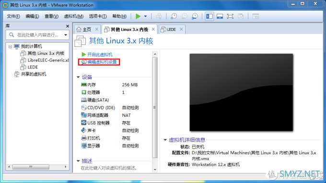Image resolution: width=326 pixels, height=183 pixels.
Task: Open the 查看(V) menu
Action: [x=51, y=16]
